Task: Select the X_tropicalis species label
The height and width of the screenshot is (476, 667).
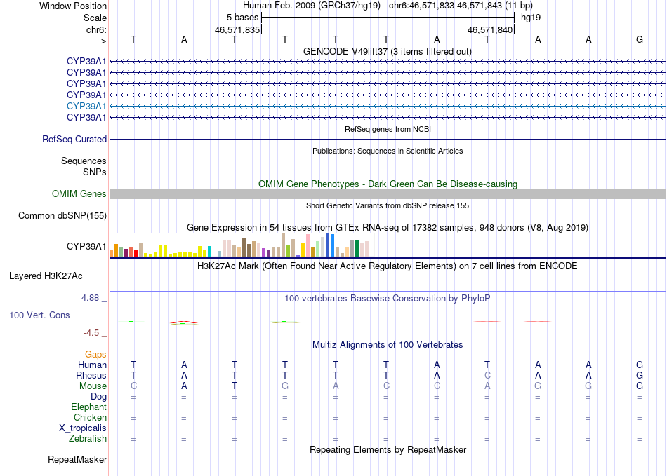Action: (83, 428)
